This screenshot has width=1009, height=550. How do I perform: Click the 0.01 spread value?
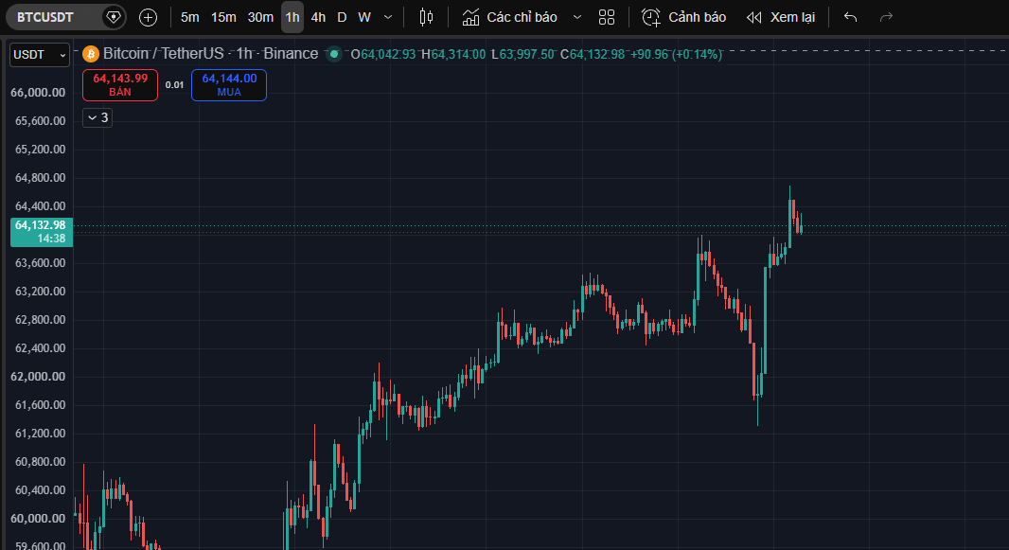[174, 85]
